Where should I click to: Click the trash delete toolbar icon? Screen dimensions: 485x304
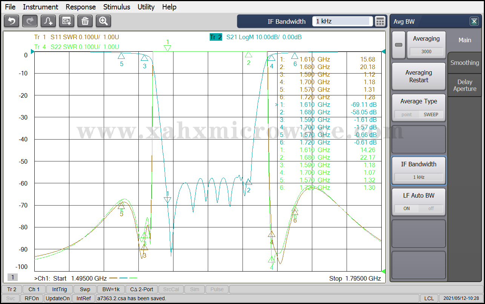point(85,21)
